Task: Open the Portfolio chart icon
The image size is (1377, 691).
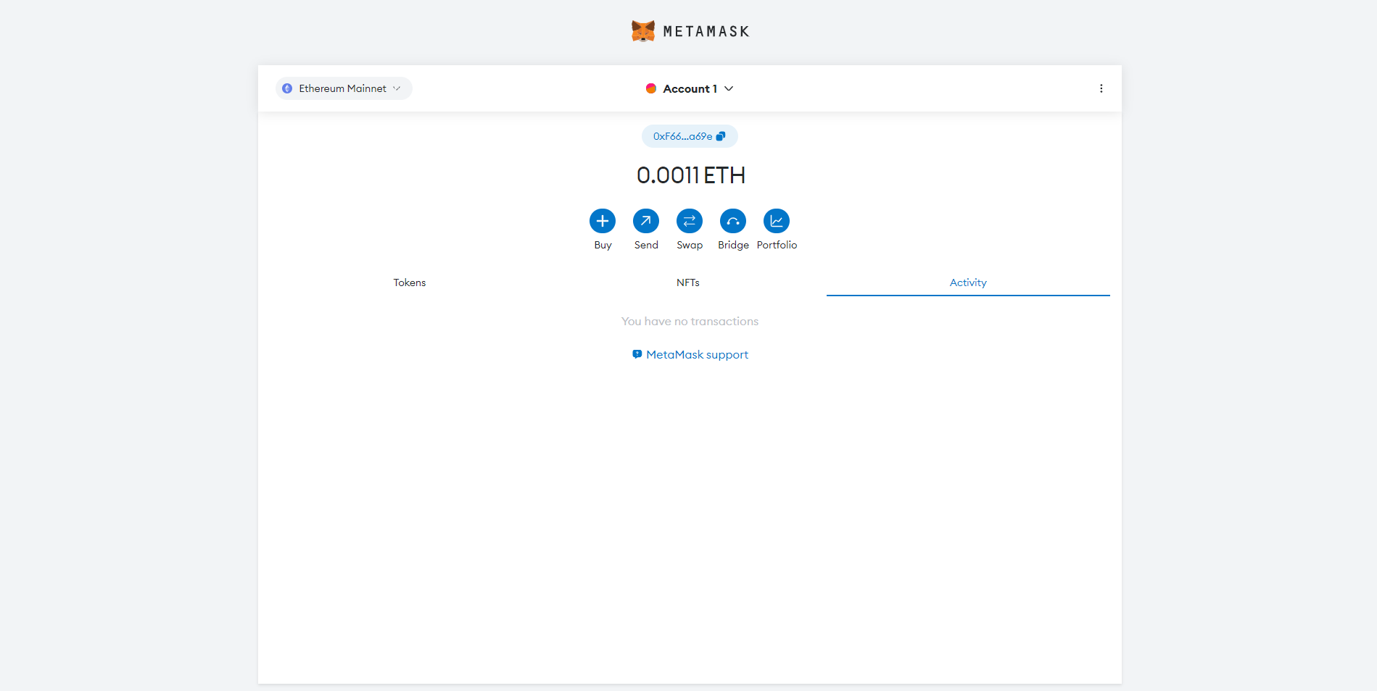Action: click(x=777, y=221)
